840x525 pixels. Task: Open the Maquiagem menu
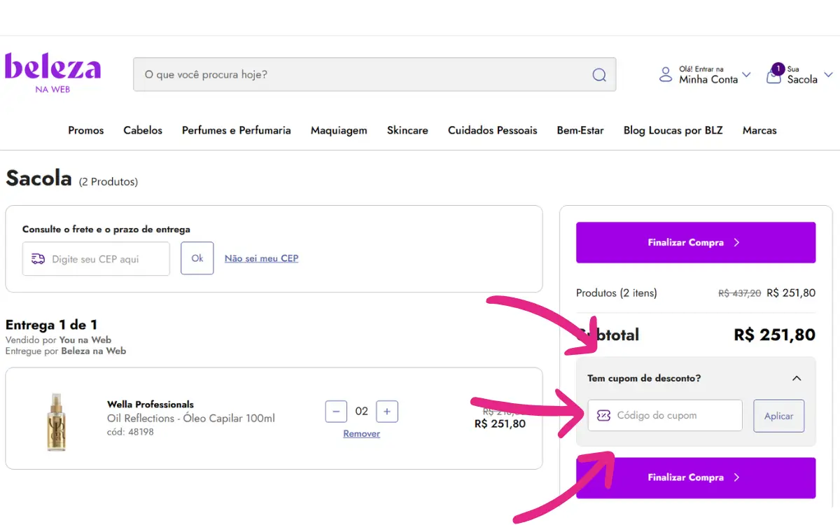click(x=339, y=130)
